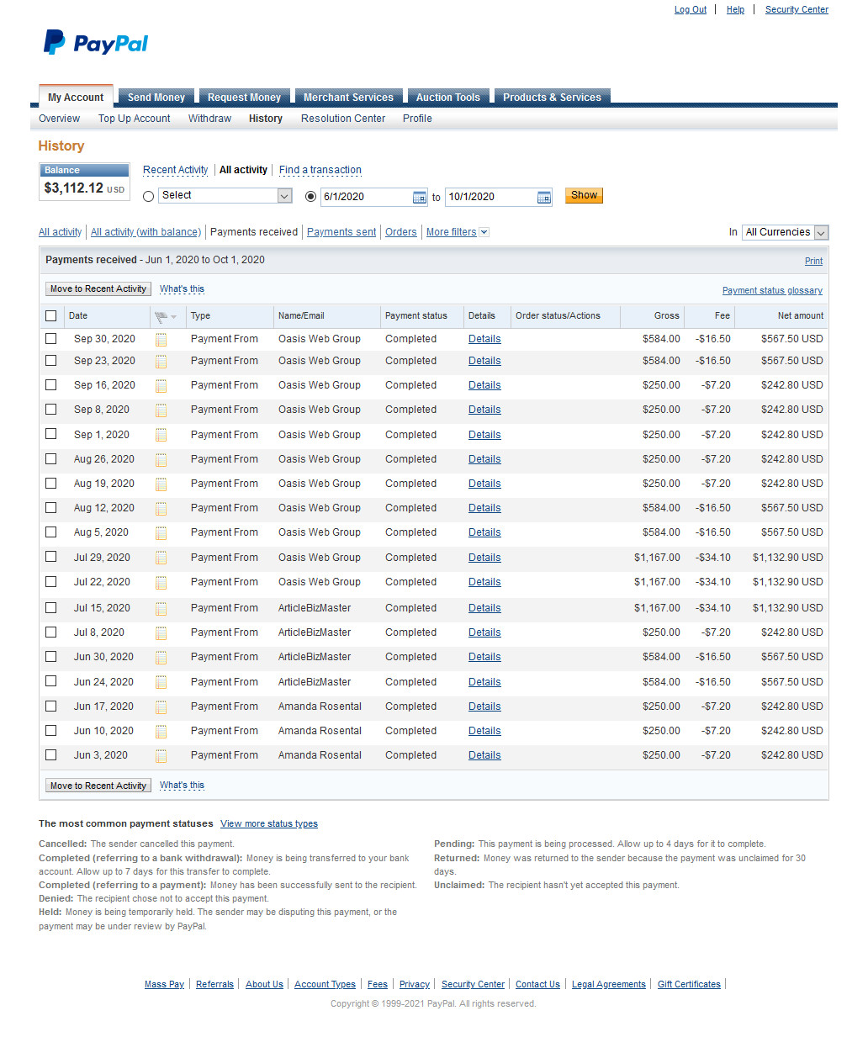Open note icon for Sep 30, 2020 payment
Image resolution: width=868 pixels, height=1053 pixels.
161,340
